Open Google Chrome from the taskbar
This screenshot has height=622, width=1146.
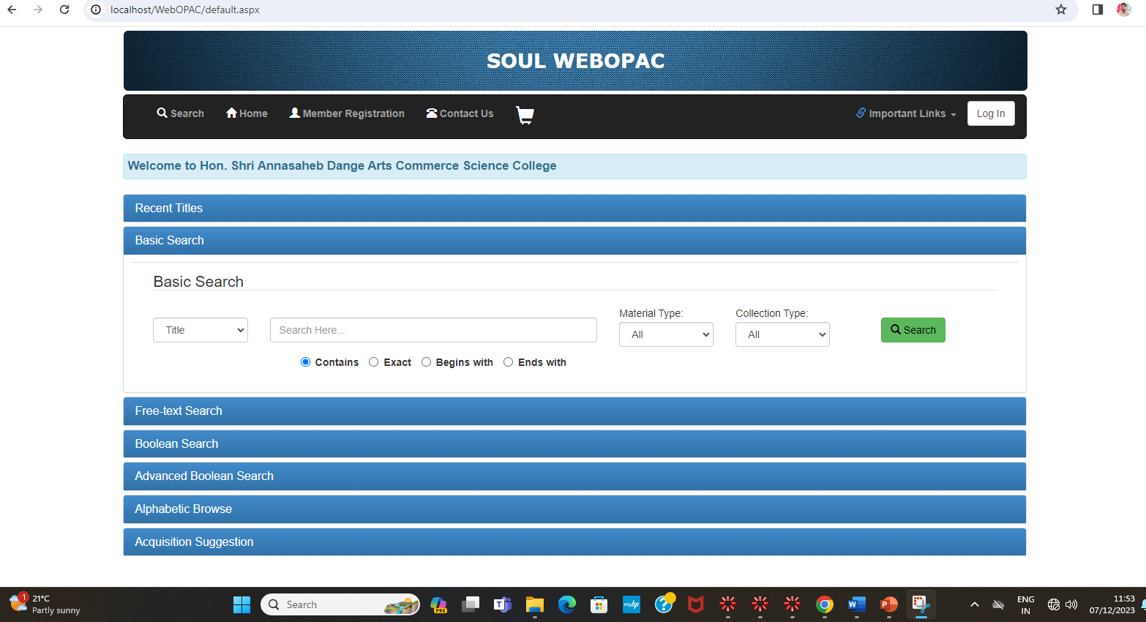pyautogui.click(x=825, y=604)
